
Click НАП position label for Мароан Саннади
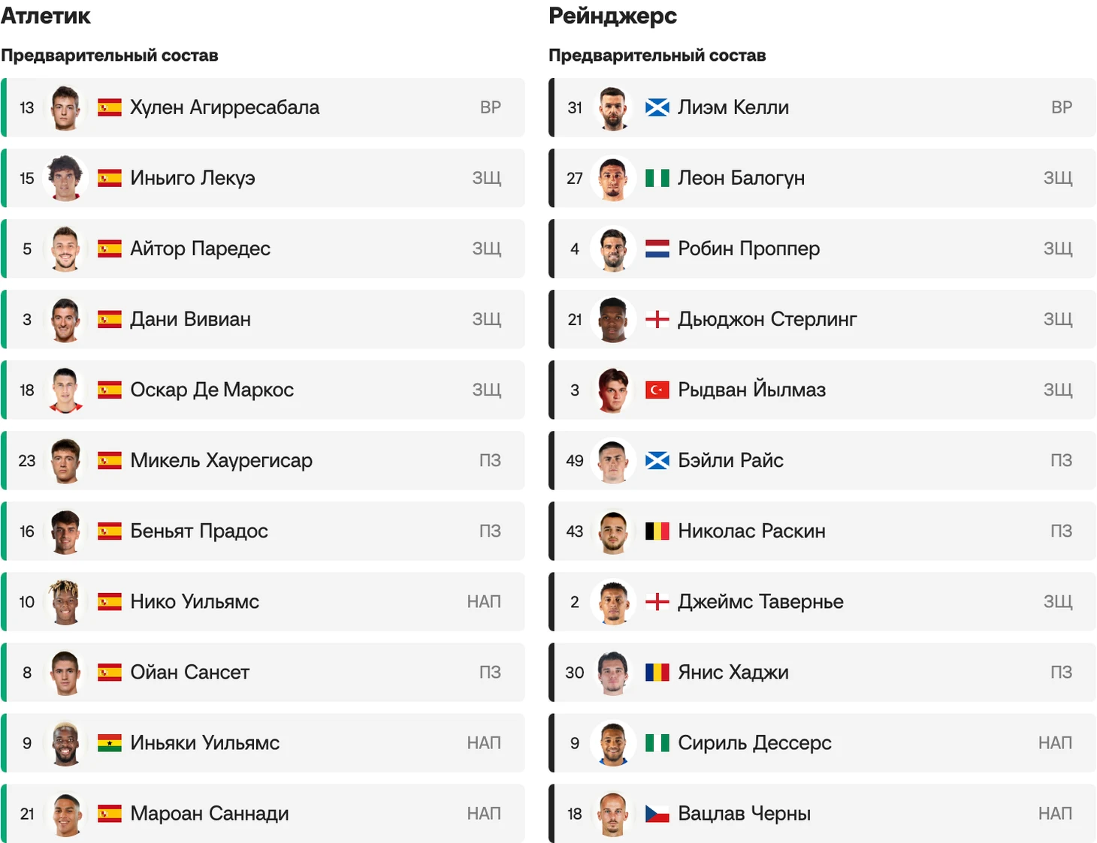(x=484, y=814)
